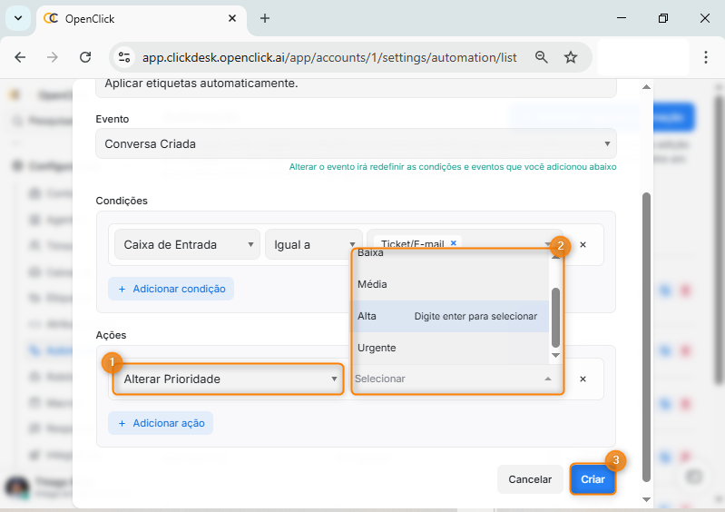Delete the condition row with the x icon

583,244
